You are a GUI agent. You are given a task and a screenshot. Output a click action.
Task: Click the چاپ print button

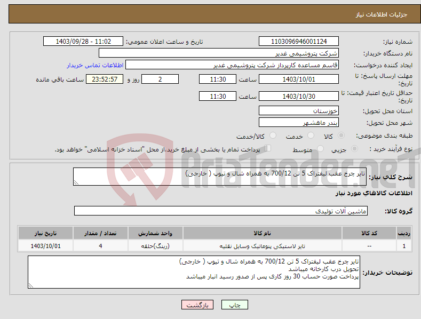click(x=235, y=305)
